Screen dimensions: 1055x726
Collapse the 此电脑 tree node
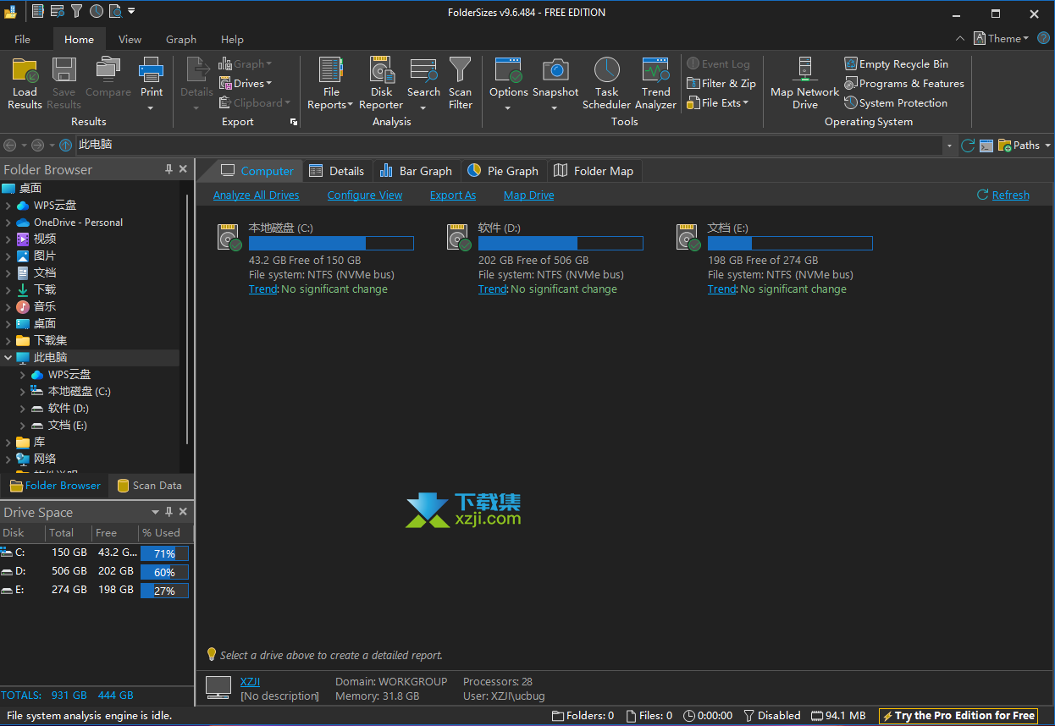point(8,358)
